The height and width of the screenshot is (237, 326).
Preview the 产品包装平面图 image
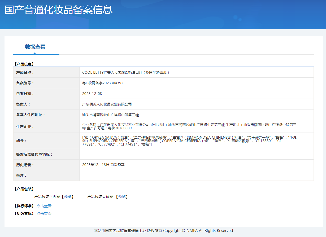68,197
